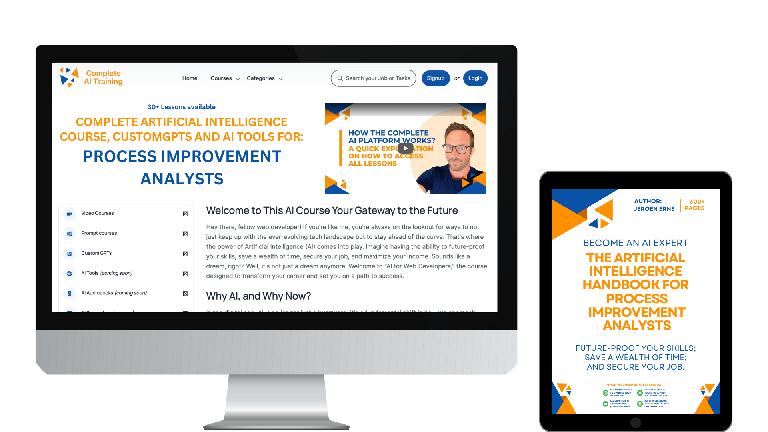Click the Home menu item
The height and width of the screenshot is (432, 768).
(189, 78)
